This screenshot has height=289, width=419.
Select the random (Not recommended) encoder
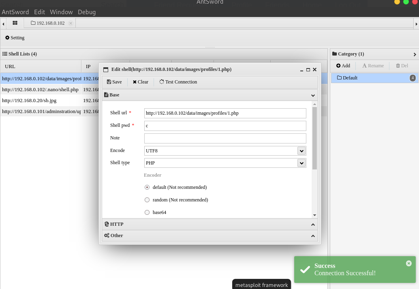[147, 200]
